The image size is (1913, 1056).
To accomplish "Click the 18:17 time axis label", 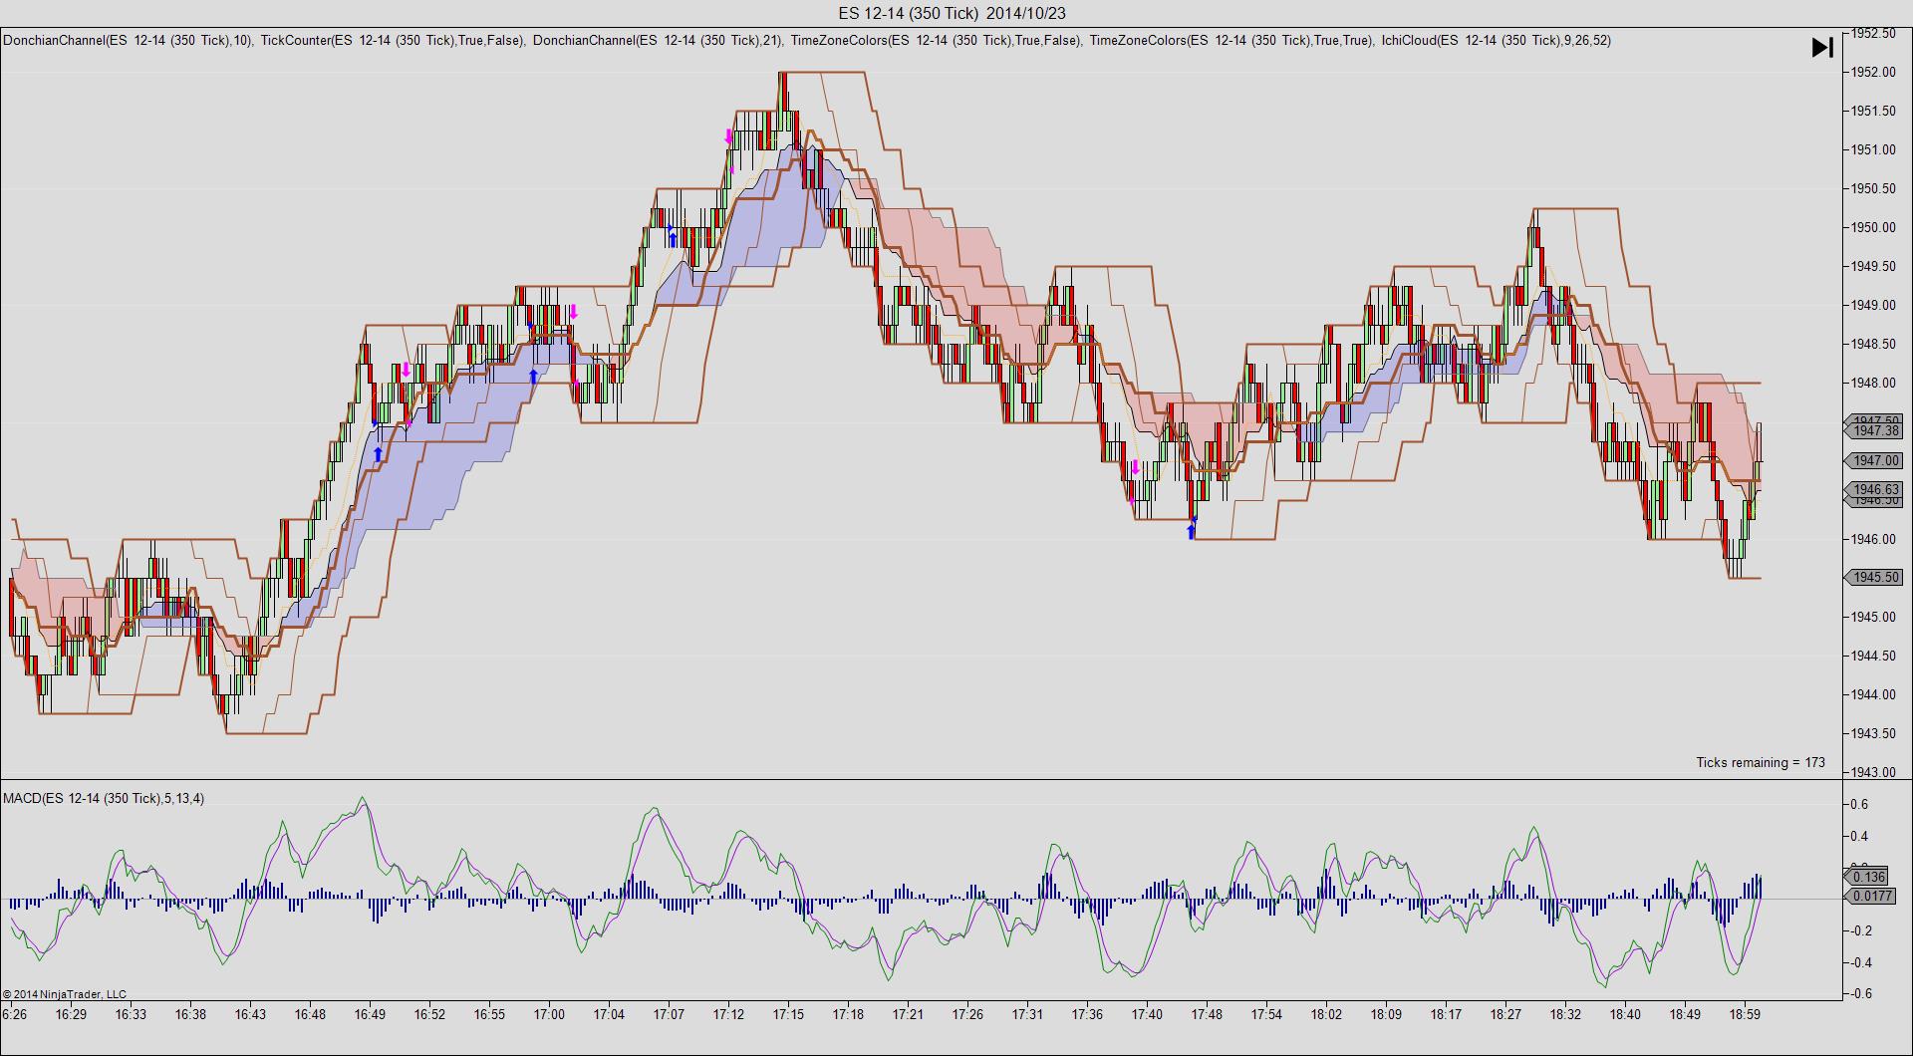I will (1446, 1014).
